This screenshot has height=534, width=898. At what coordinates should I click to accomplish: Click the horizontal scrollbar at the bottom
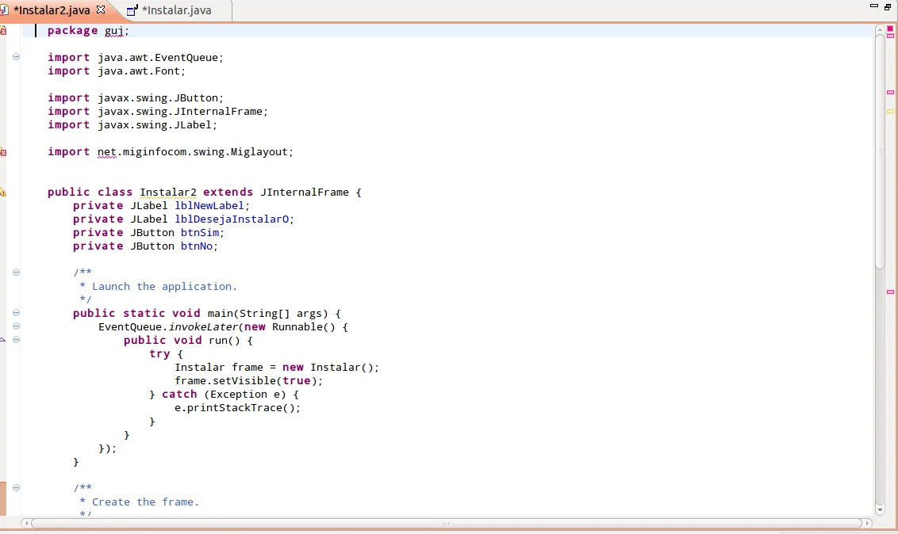click(x=444, y=523)
